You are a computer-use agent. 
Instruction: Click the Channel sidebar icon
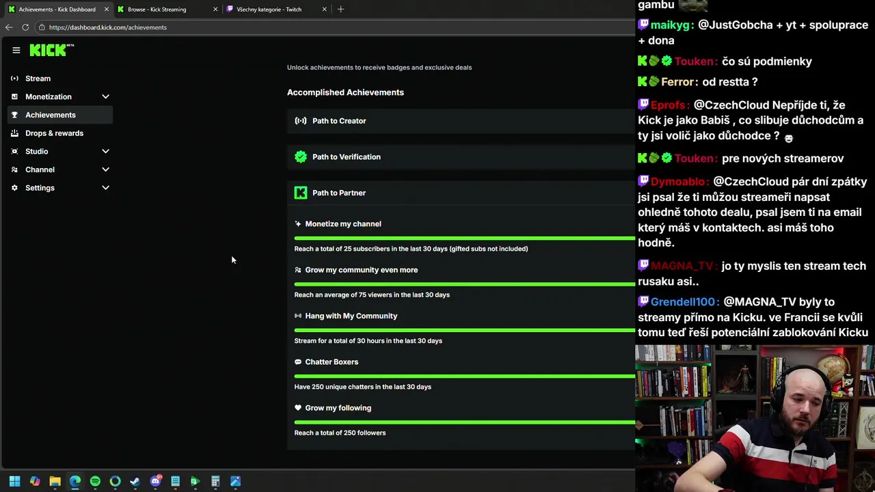click(14, 169)
